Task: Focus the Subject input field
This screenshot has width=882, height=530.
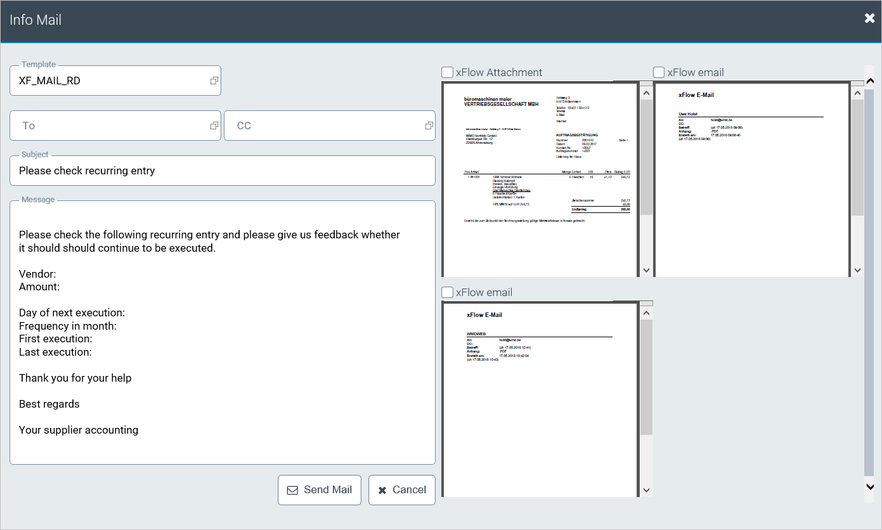Action: [x=222, y=171]
